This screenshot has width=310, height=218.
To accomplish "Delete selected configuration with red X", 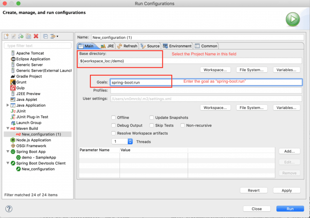I will [x=36, y=36].
